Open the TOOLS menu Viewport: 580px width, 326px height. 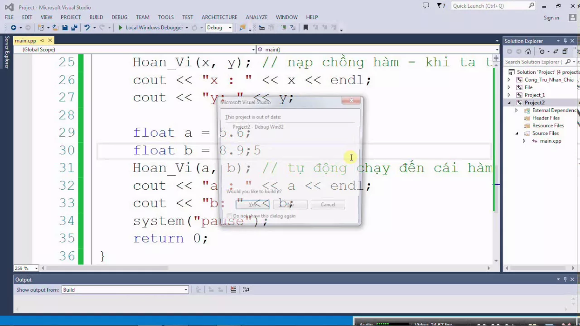[x=166, y=17]
